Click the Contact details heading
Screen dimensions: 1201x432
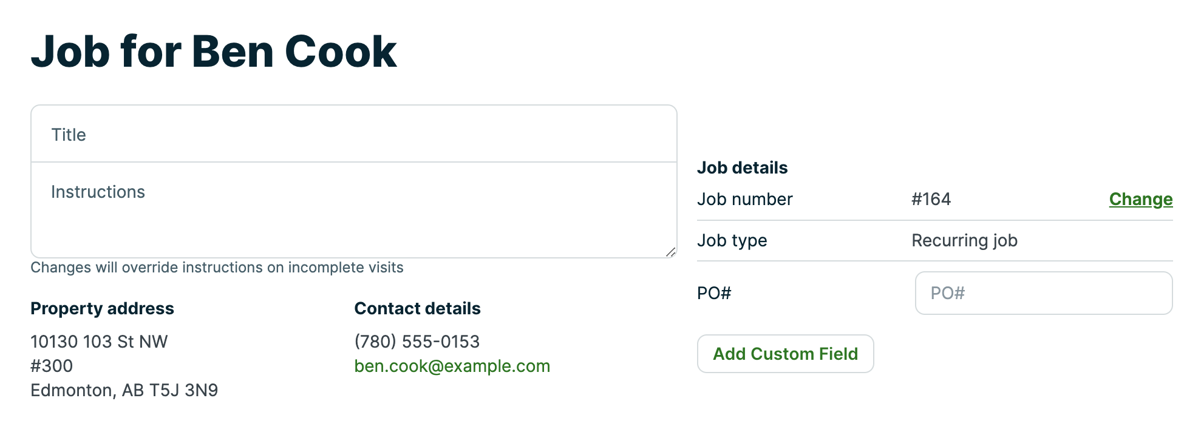point(417,308)
